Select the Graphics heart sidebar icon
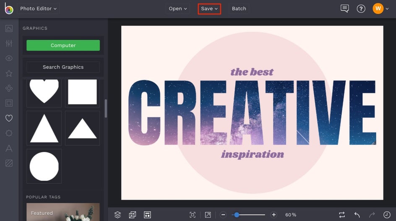The height and width of the screenshot is (221, 396). coord(9,118)
